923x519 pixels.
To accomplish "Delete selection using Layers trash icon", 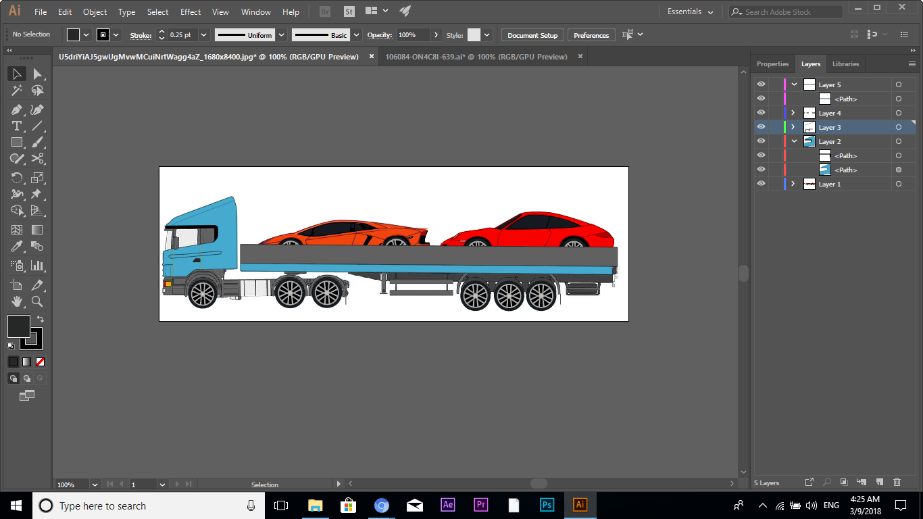I will coord(897,482).
